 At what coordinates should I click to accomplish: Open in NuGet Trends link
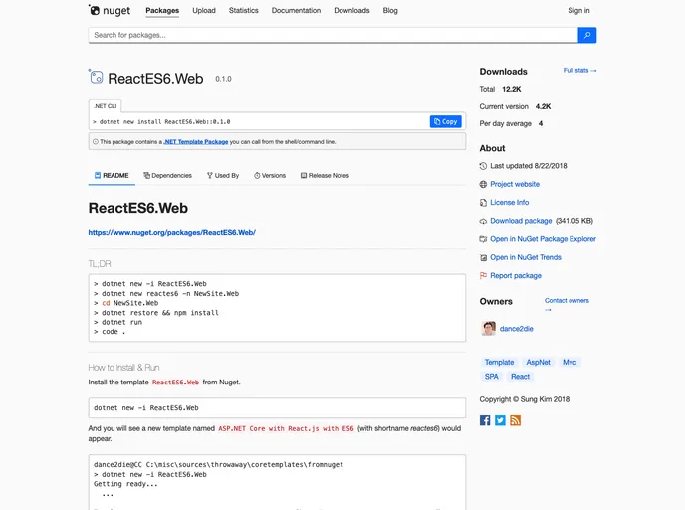click(526, 257)
